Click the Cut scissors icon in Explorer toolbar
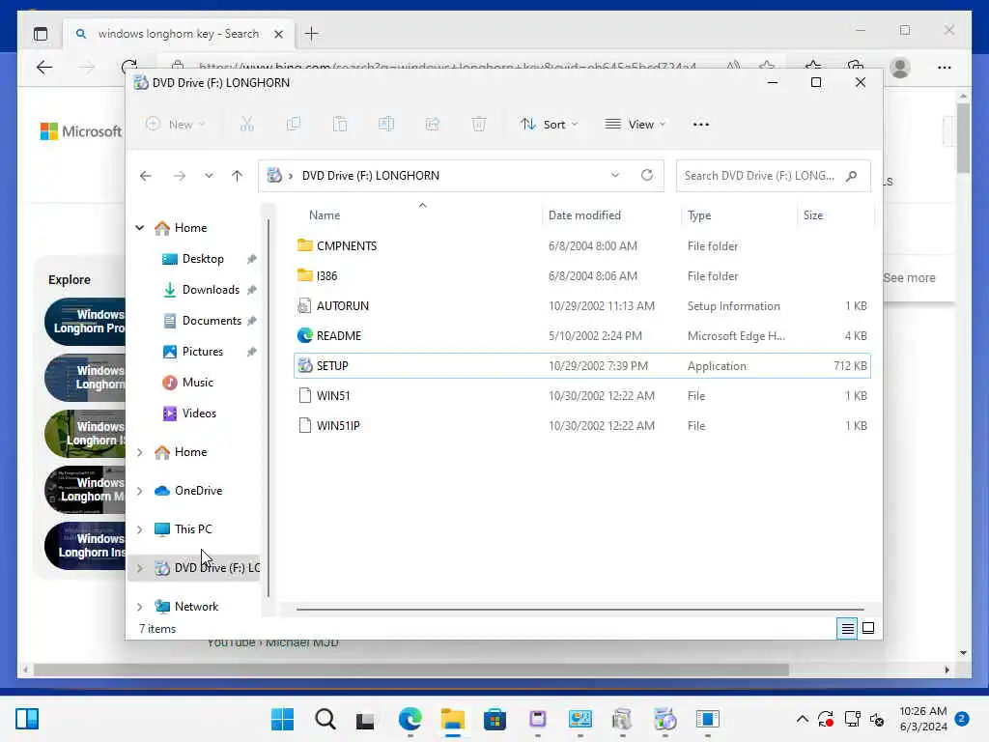989x742 pixels. point(246,125)
